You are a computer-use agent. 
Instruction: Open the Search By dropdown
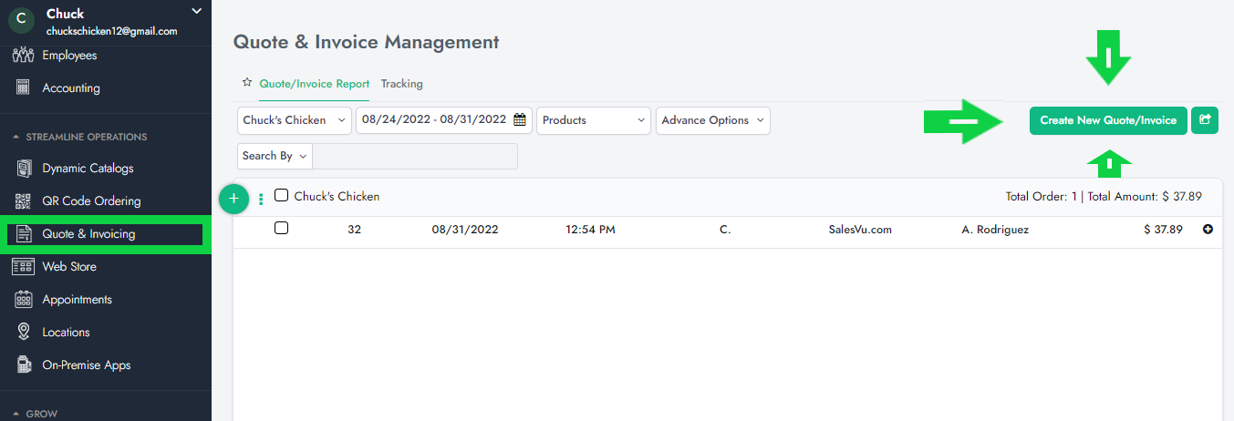(x=275, y=156)
